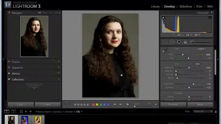Click the Lr logo identity plate
Viewport: 221px width, 124px height.
(x=8, y=4)
